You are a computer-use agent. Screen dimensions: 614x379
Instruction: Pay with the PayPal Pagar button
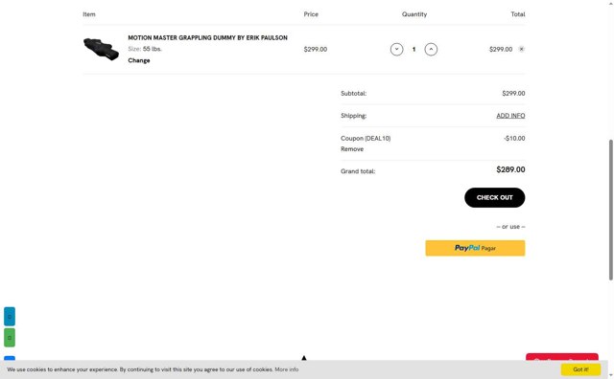point(475,248)
